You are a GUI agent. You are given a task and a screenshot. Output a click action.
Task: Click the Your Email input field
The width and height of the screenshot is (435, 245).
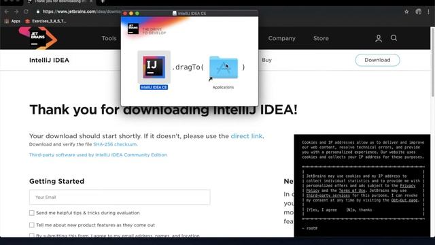(120, 197)
